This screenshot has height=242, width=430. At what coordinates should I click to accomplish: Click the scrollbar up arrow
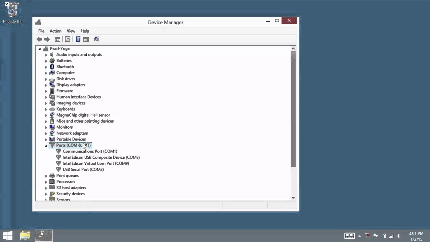click(293, 49)
